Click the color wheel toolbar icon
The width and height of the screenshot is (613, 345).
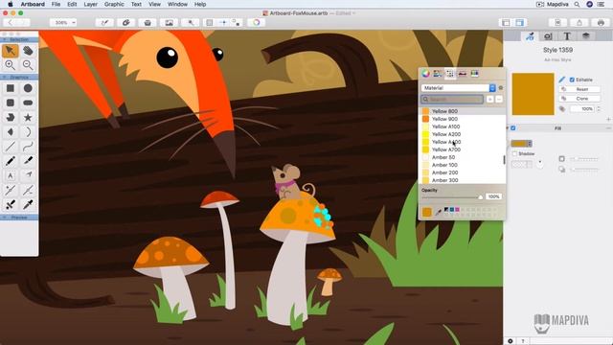[257, 23]
